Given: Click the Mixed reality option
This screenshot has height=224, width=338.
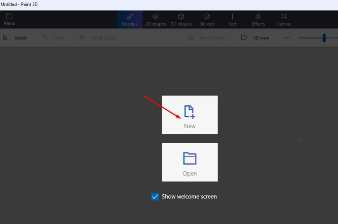Looking at the screenshot, I should (x=207, y=38).
